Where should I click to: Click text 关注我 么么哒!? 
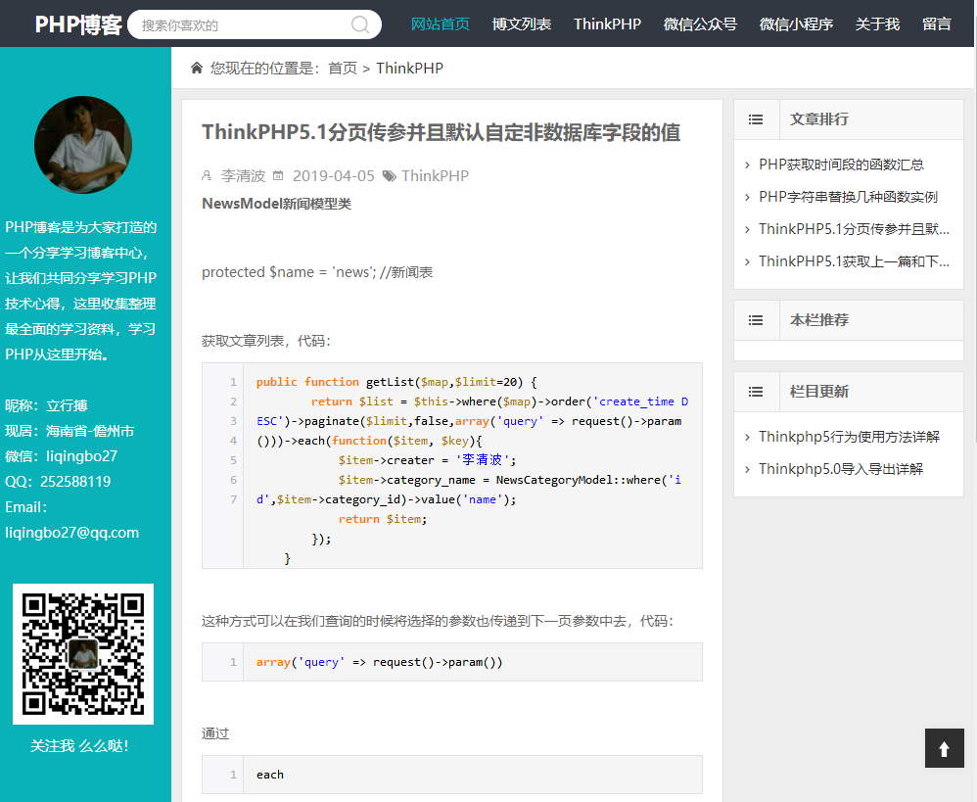click(79, 746)
